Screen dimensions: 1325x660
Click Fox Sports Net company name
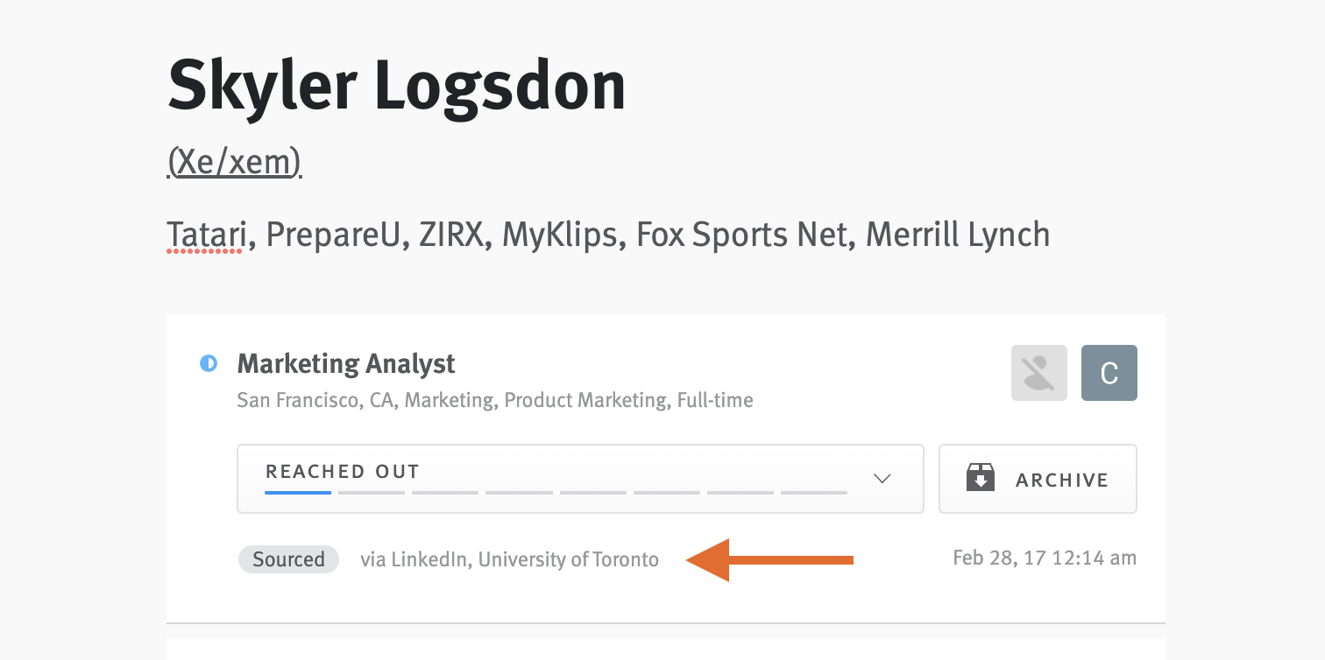point(741,234)
